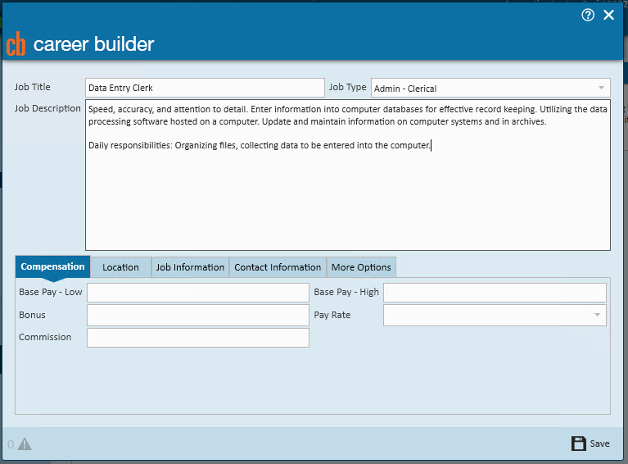Select the Compensation tab

coord(52,266)
